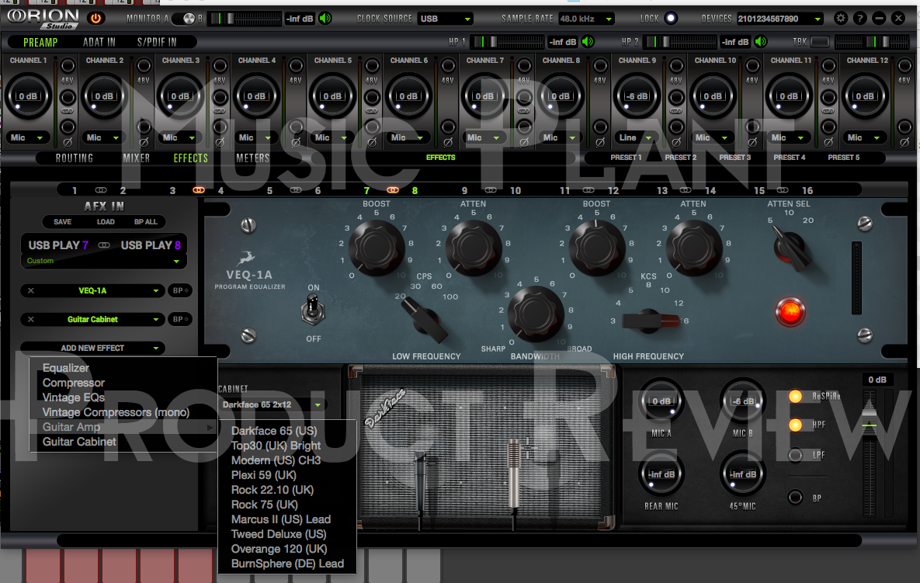Click the Orion Studio power button
The width and height of the screenshot is (920, 583).
(x=95, y=18)
